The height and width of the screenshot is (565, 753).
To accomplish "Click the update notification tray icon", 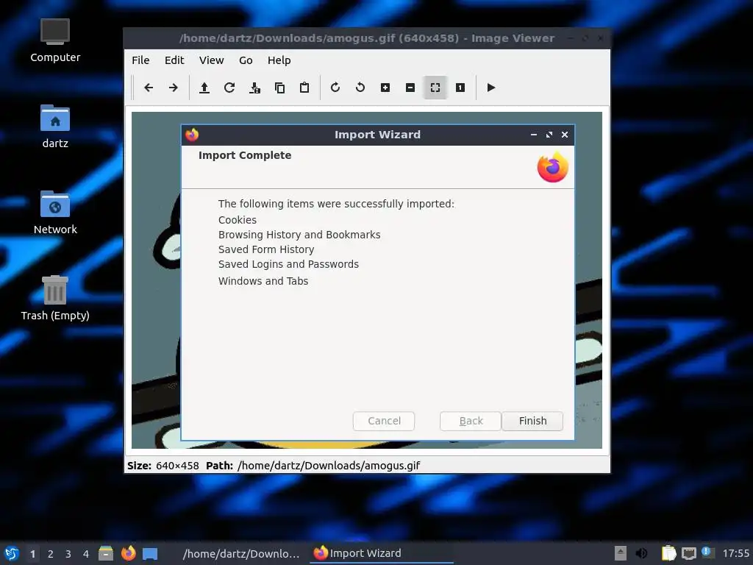I will point(707,552).
